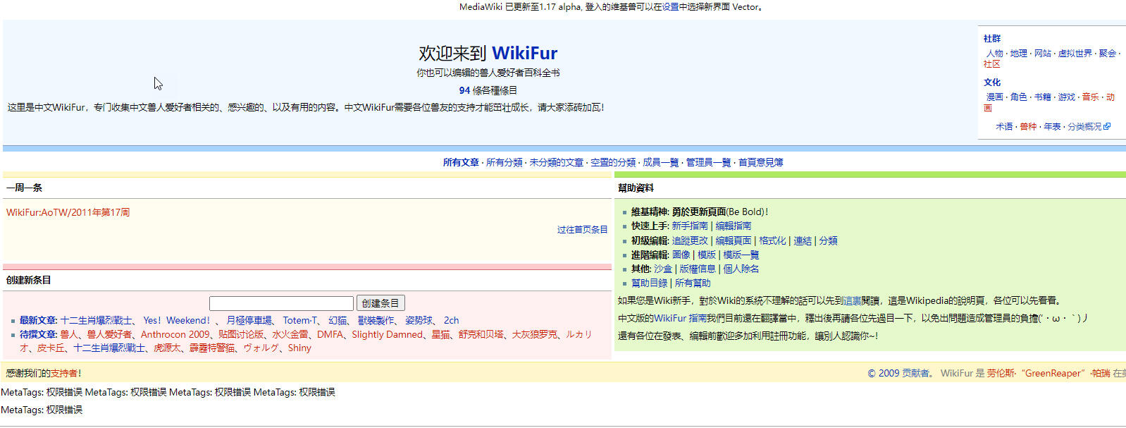Click the 支持者 link in the footer
The image size is (1126, 428).
pyautogui.click(x=64, y=373)
